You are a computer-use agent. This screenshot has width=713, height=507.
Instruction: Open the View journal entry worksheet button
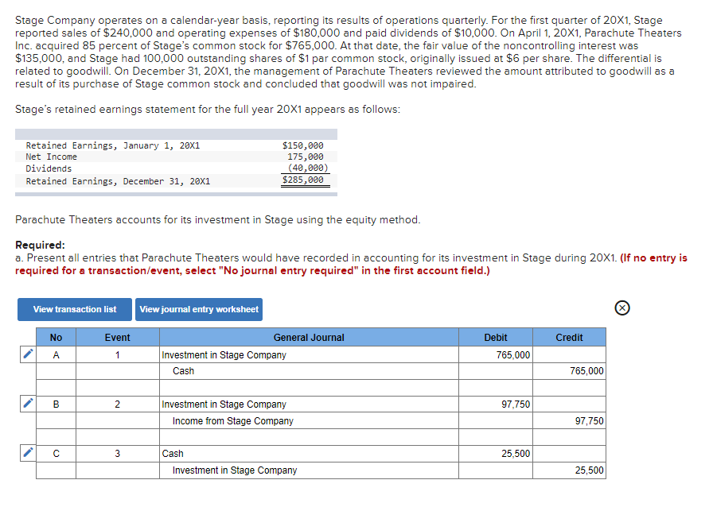[199, 309]
